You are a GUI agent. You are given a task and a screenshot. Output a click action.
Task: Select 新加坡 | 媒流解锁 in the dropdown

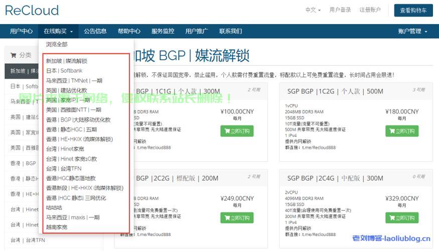click(66, 61)
